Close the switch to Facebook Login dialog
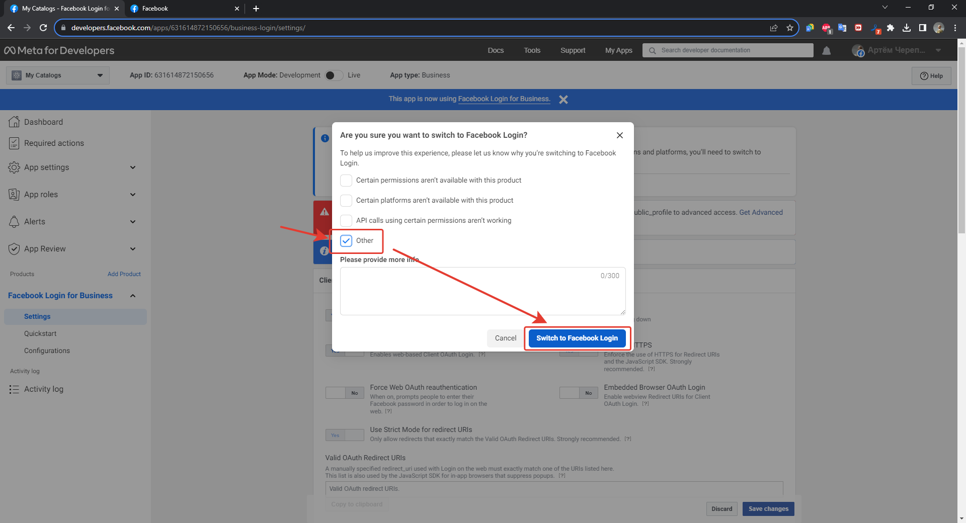This screenshot has height=523, width=966. (x=619, y=135)
